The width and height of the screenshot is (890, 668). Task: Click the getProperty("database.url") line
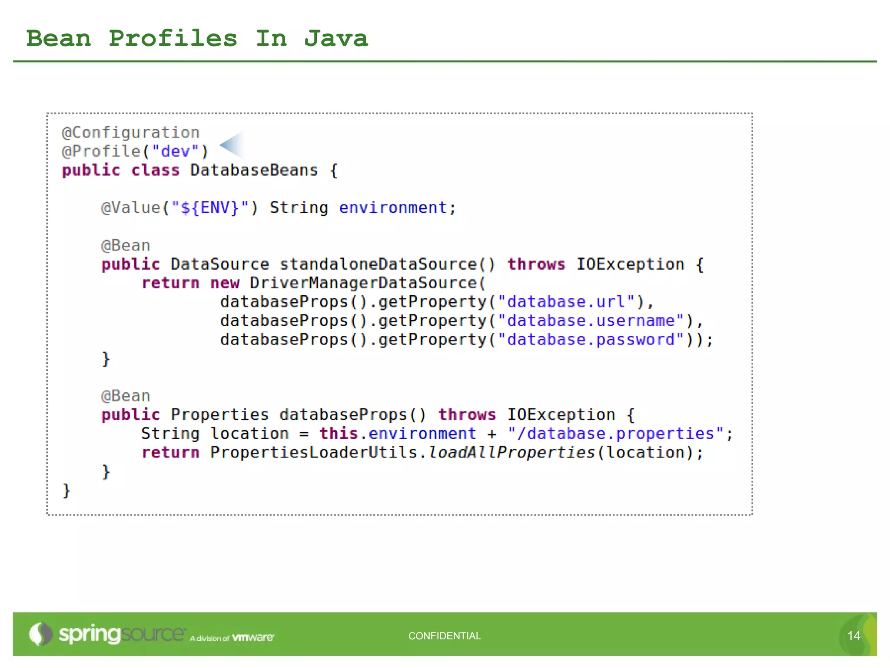tap(437, 302)
